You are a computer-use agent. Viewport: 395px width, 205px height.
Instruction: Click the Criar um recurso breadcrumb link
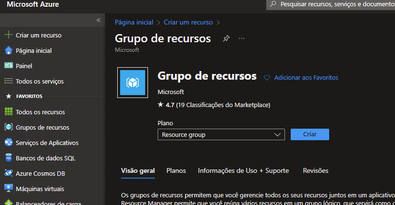188,22
